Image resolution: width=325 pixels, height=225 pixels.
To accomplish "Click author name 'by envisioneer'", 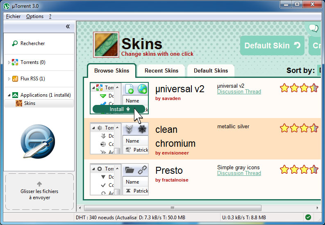I will [172, 153].
